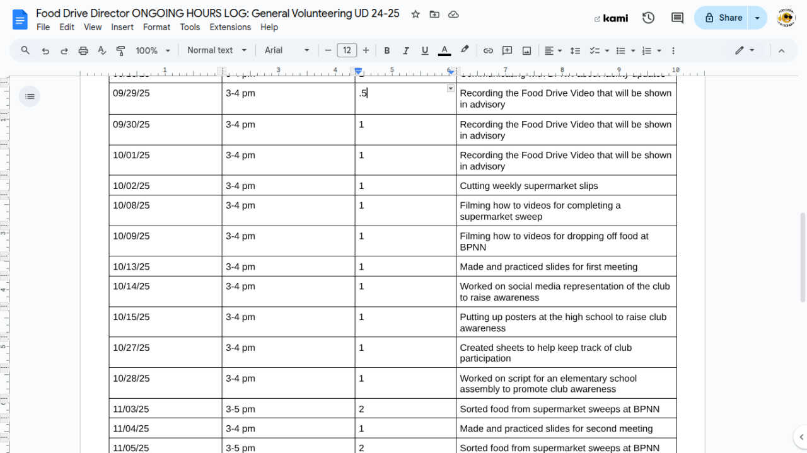Expand the side panel arrow
This screenshot has width=807, height=453.
799,437
